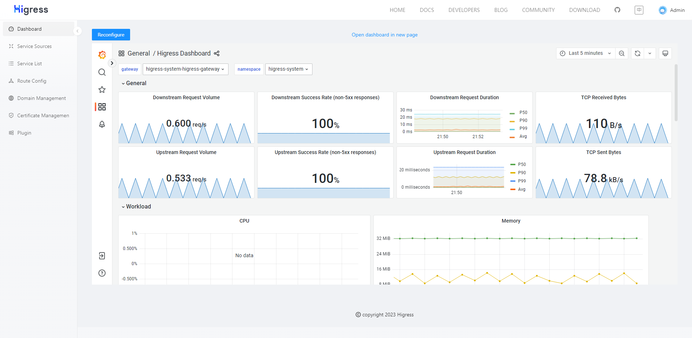
Task: Click the gateway variable label
Action: [x=130, y=69]
